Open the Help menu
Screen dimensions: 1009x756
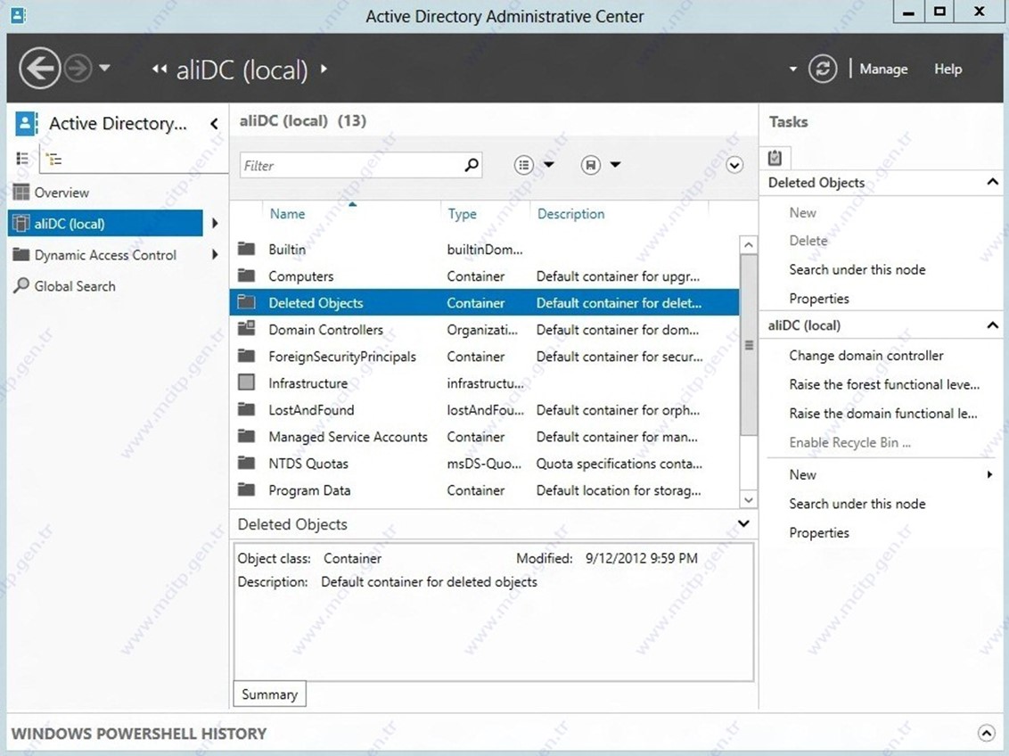click(x=947, y=69)
